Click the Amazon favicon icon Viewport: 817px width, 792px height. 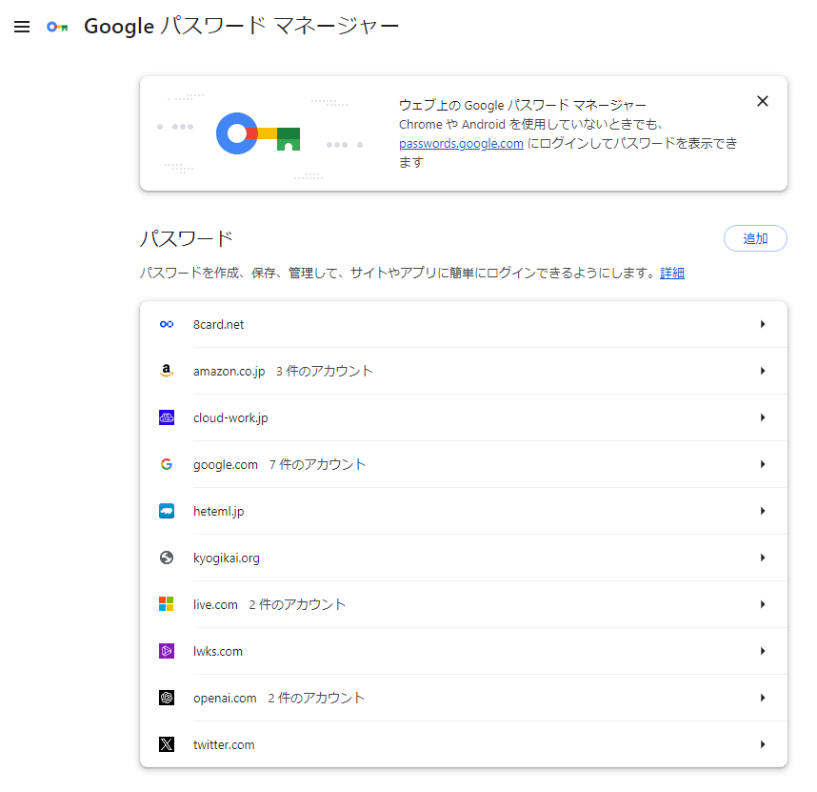click(167, 371)
